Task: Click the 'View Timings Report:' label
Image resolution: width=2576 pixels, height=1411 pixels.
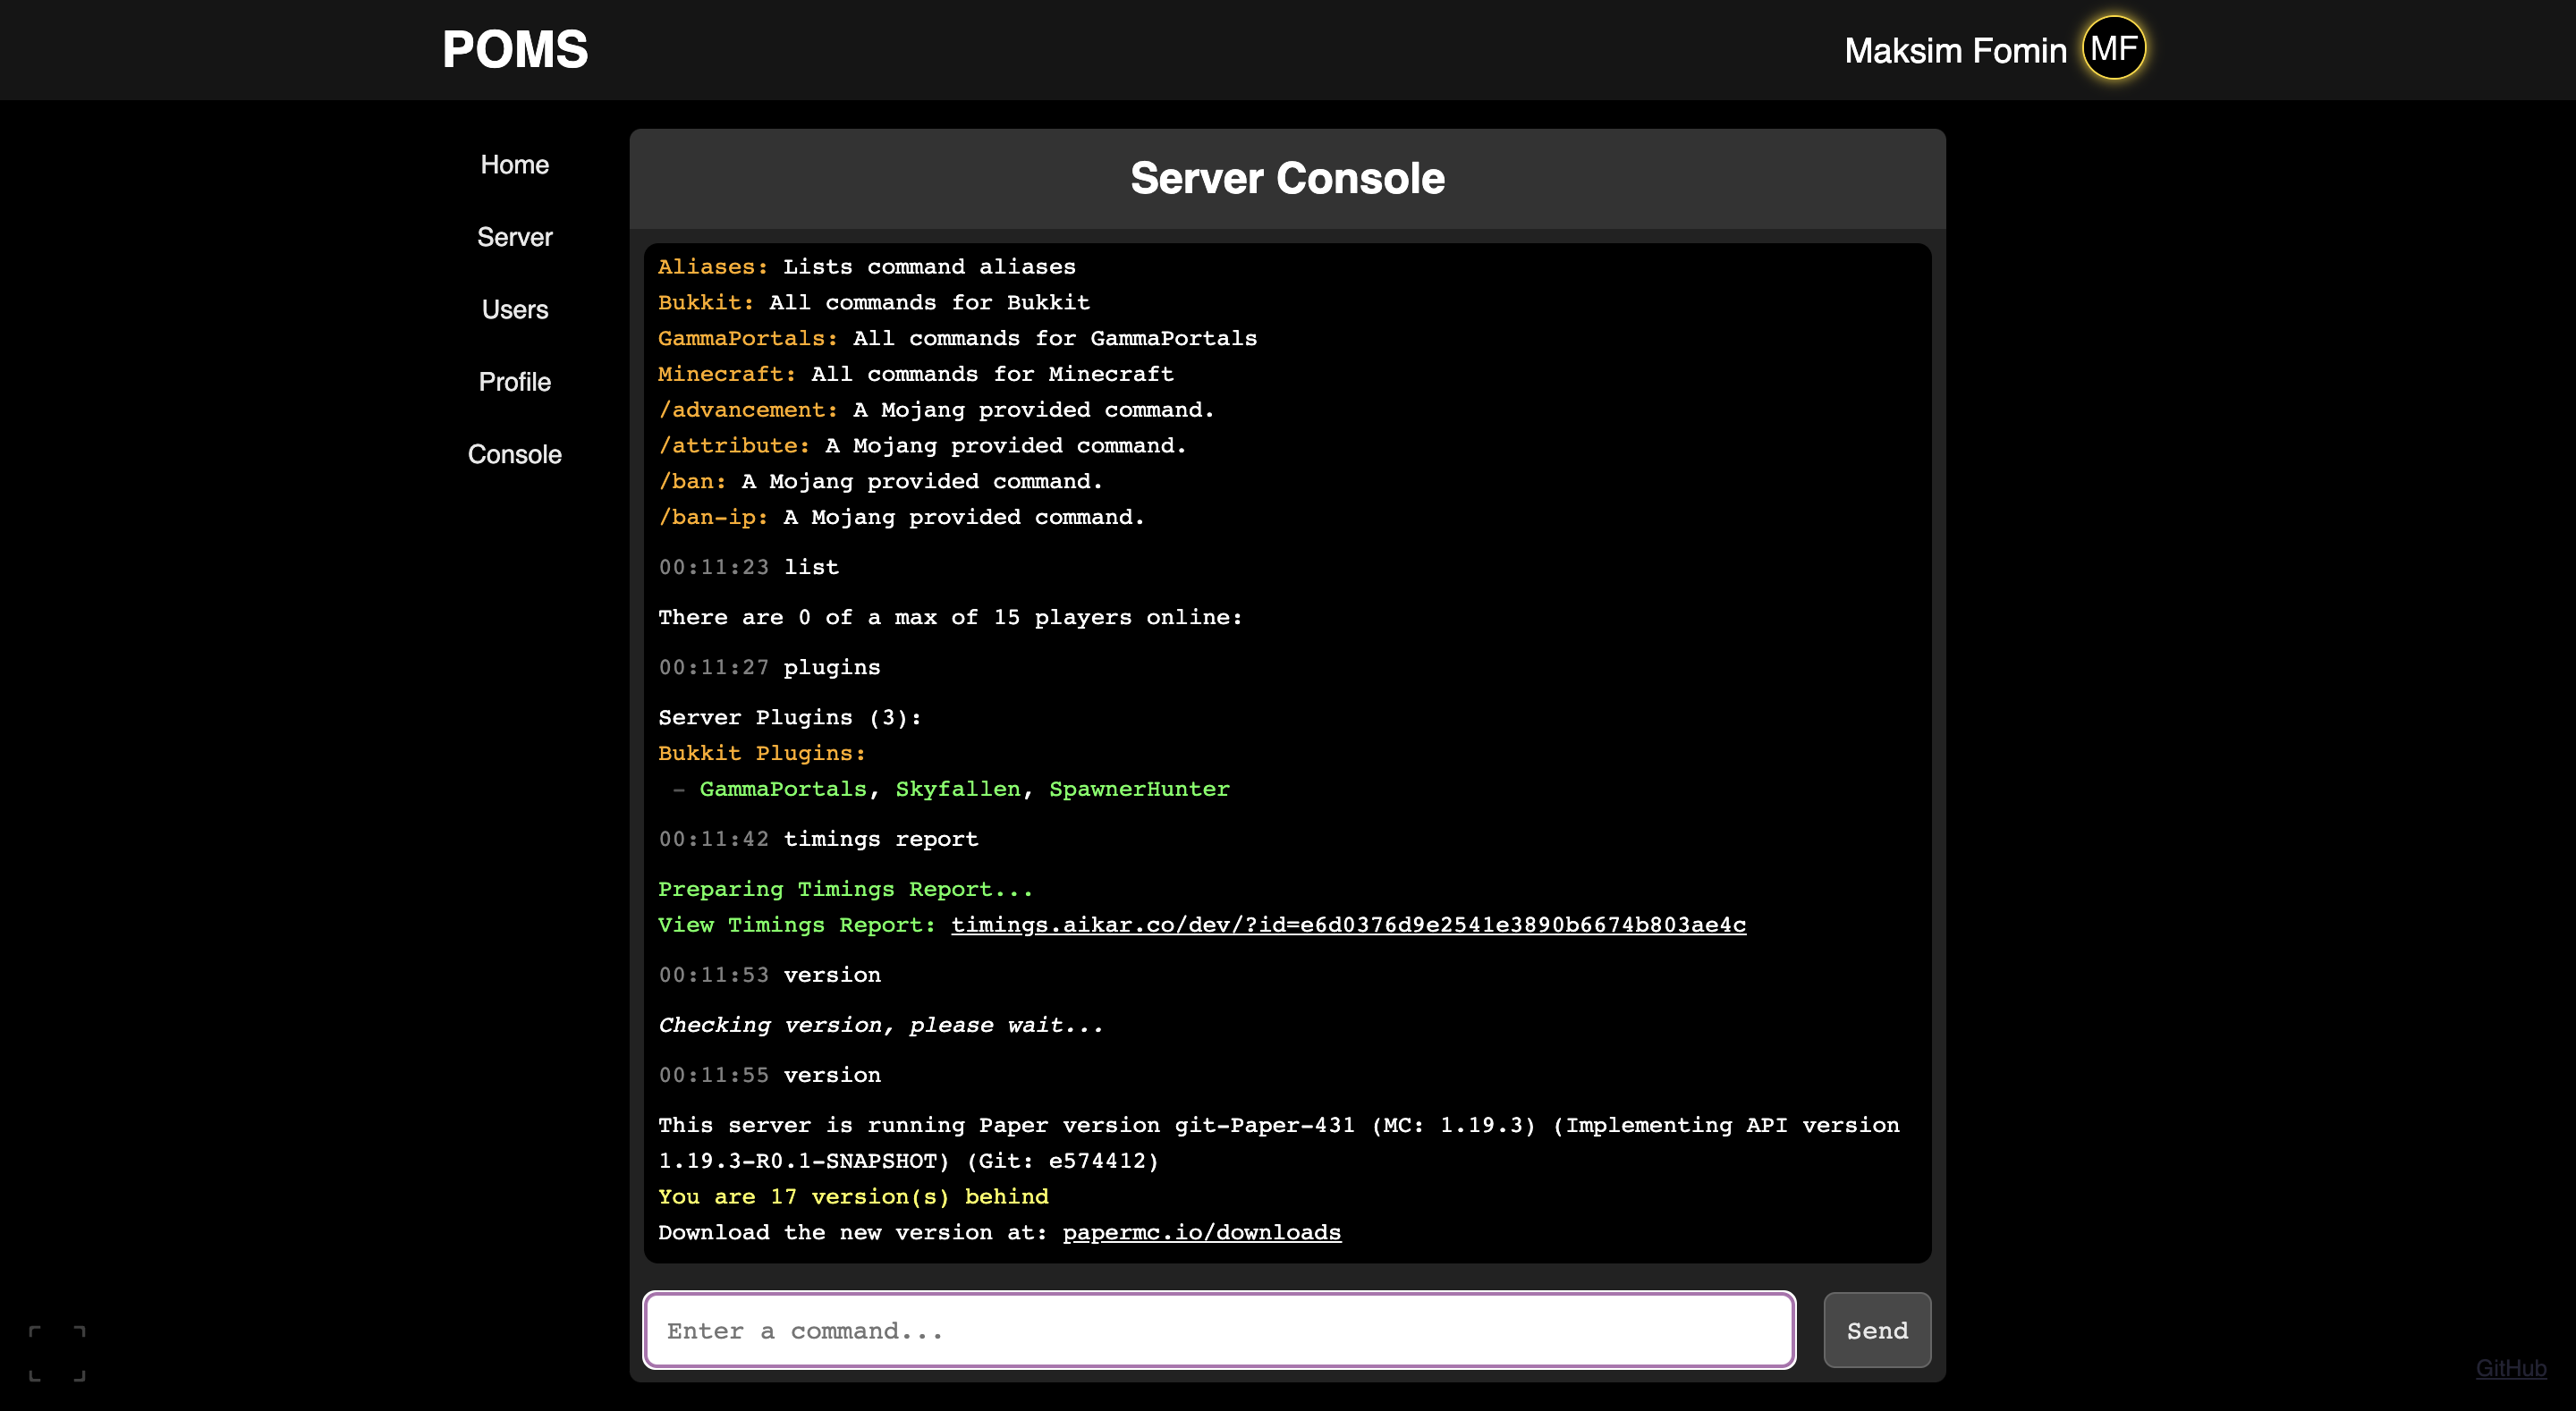Action: pyautogui.click(x=797, y=925)
